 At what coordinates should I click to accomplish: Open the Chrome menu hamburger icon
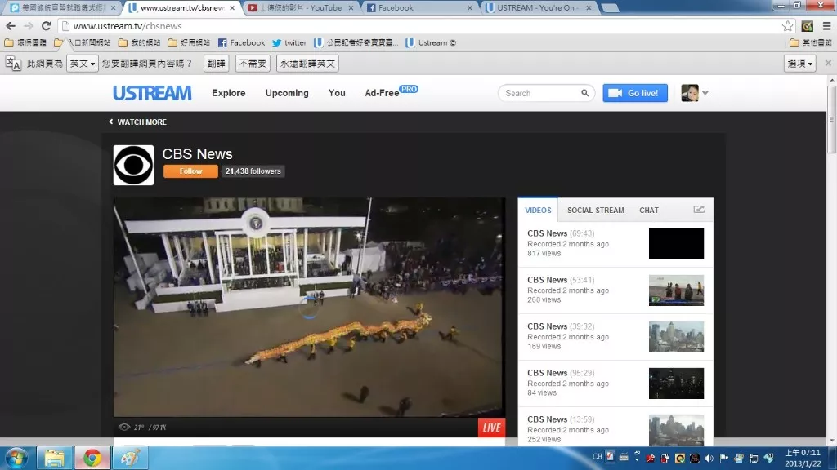pos(827,25)
